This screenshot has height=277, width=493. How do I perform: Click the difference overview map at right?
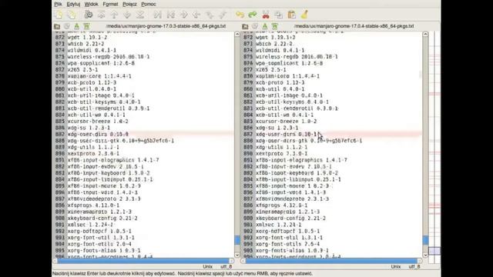pyautogui.click(x=434, y=147)
